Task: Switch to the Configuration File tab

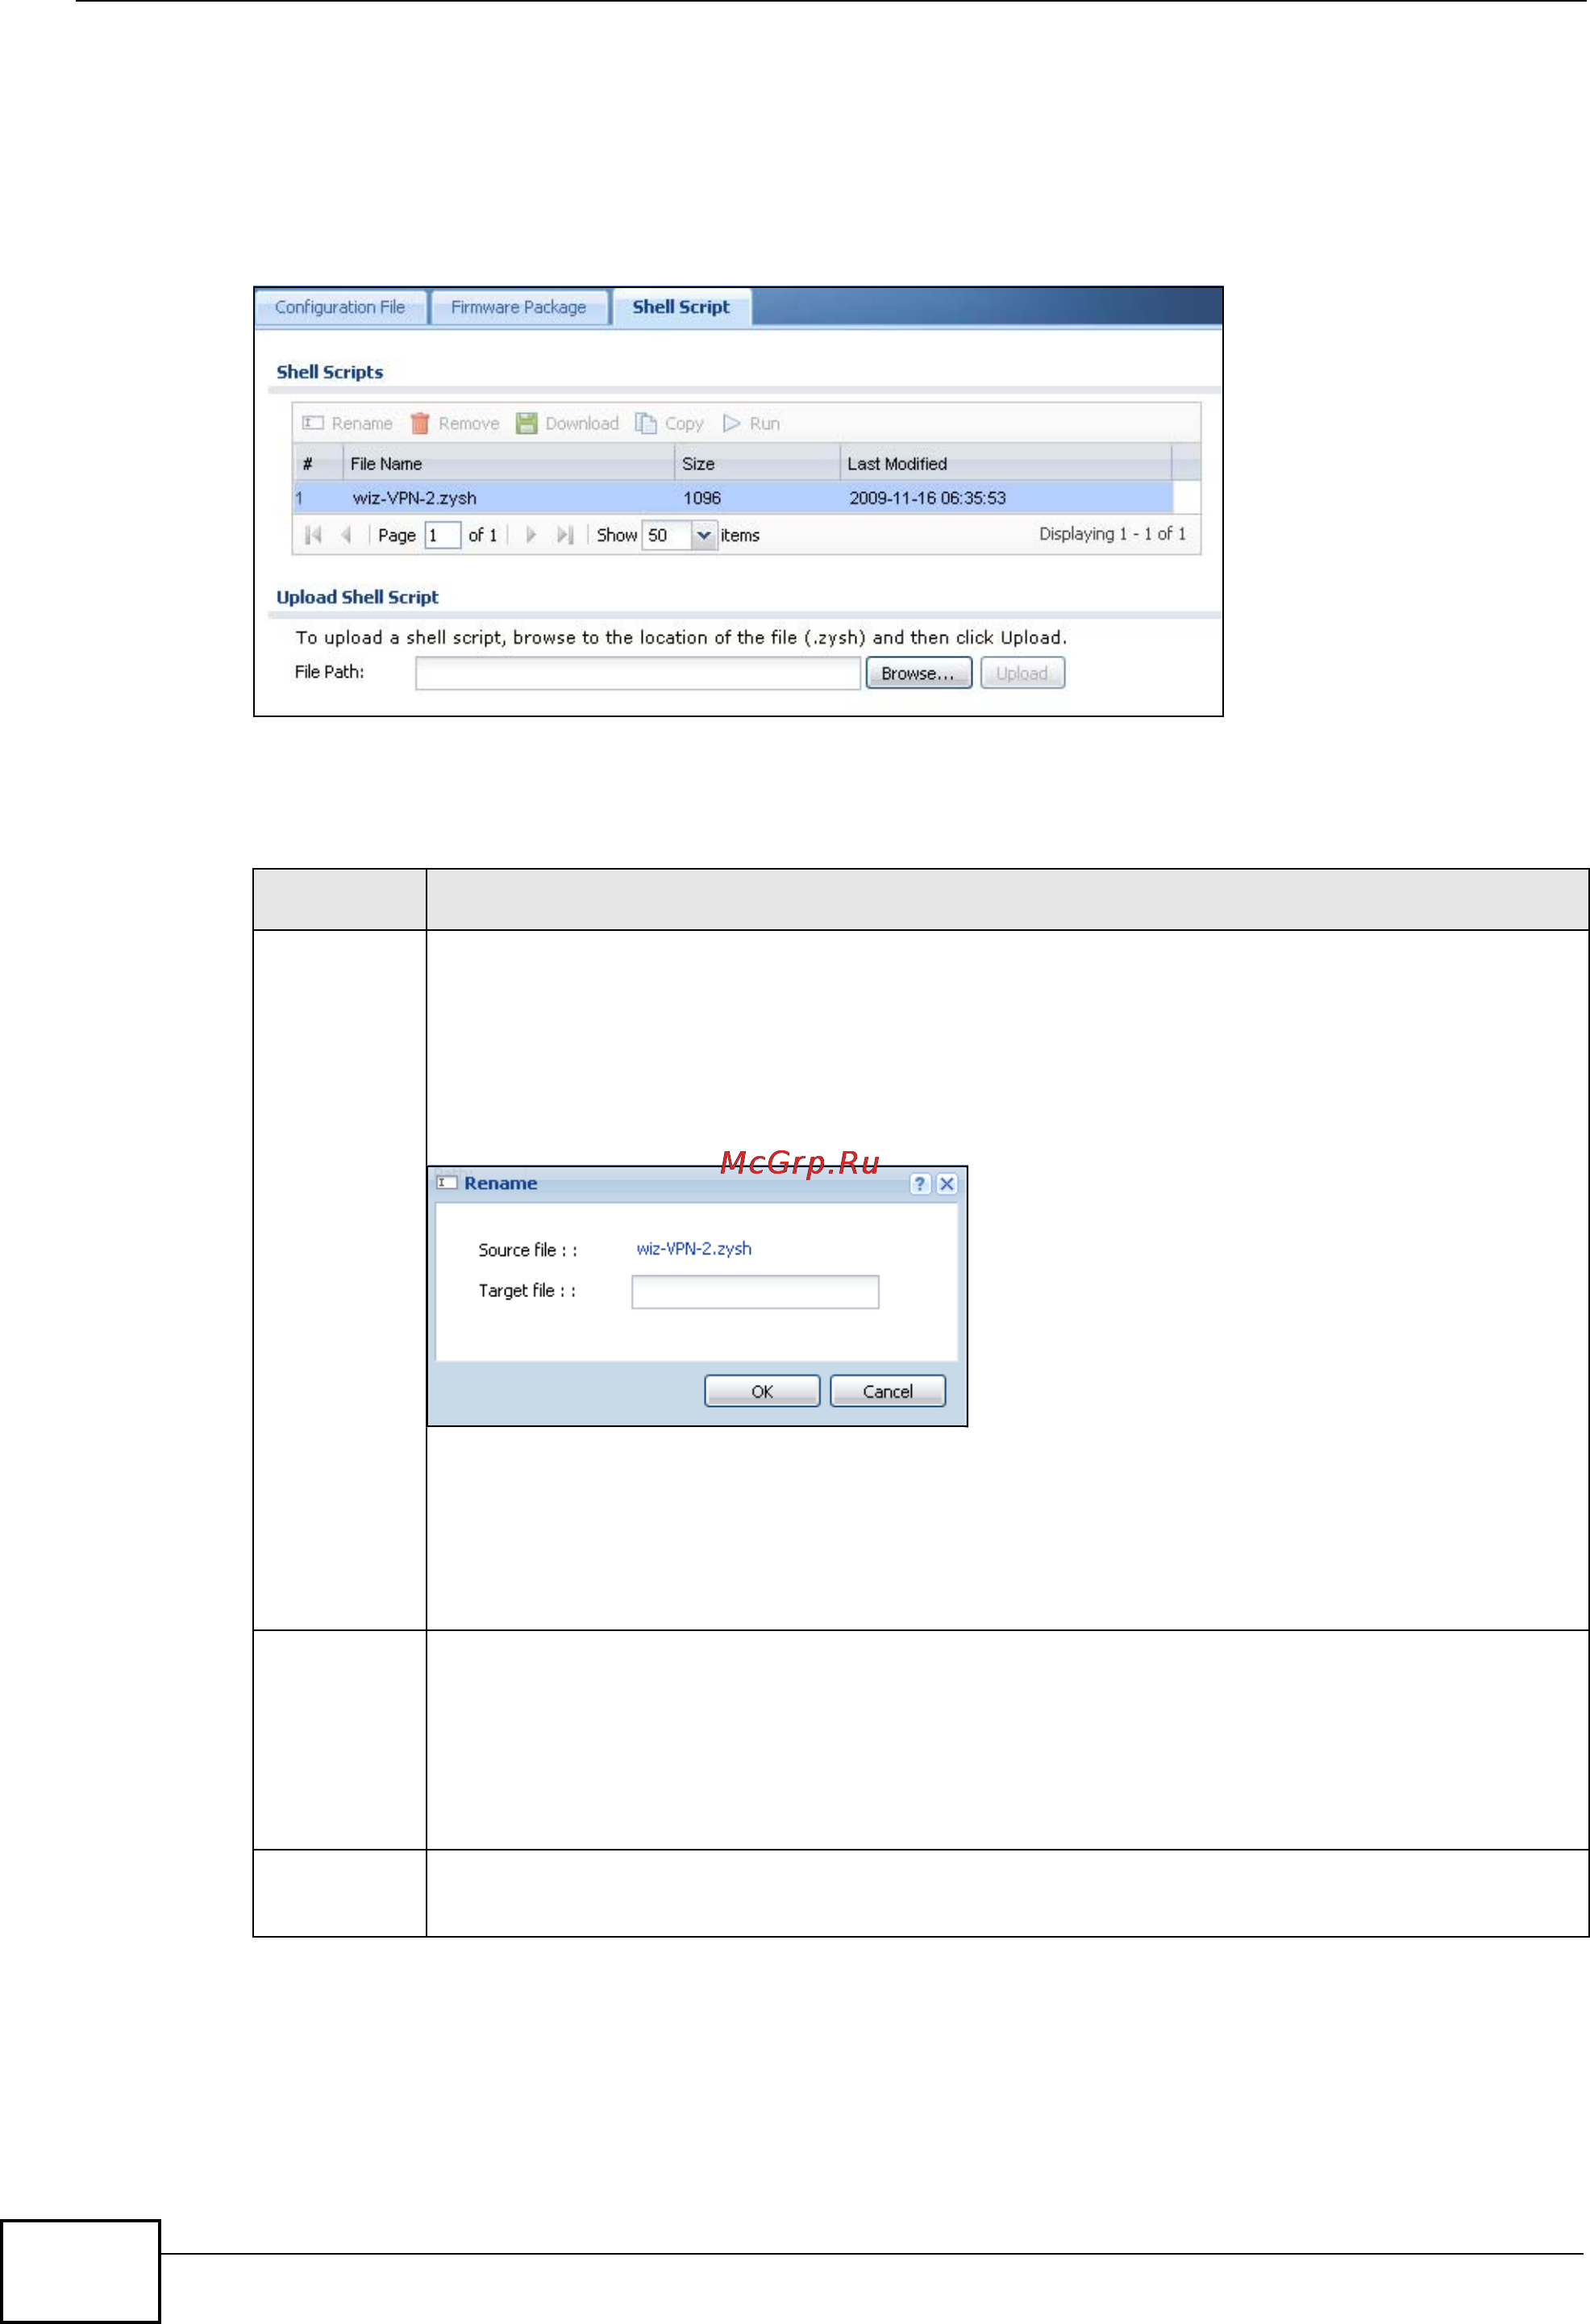Action: [x=339, y=307]
